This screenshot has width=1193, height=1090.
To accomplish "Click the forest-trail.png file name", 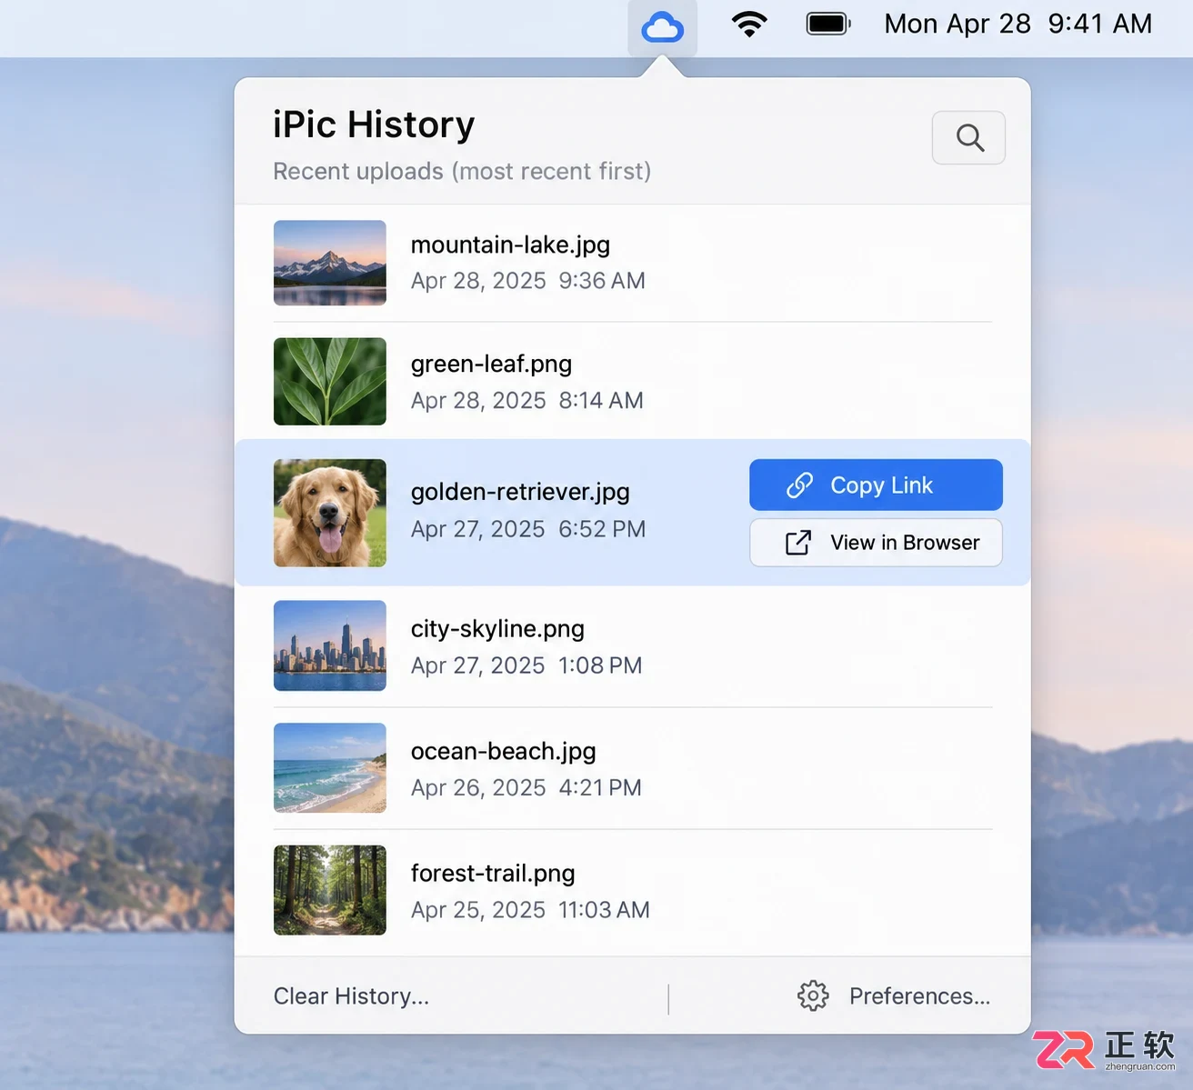I will pyautogui.click(x=493, y=874).
